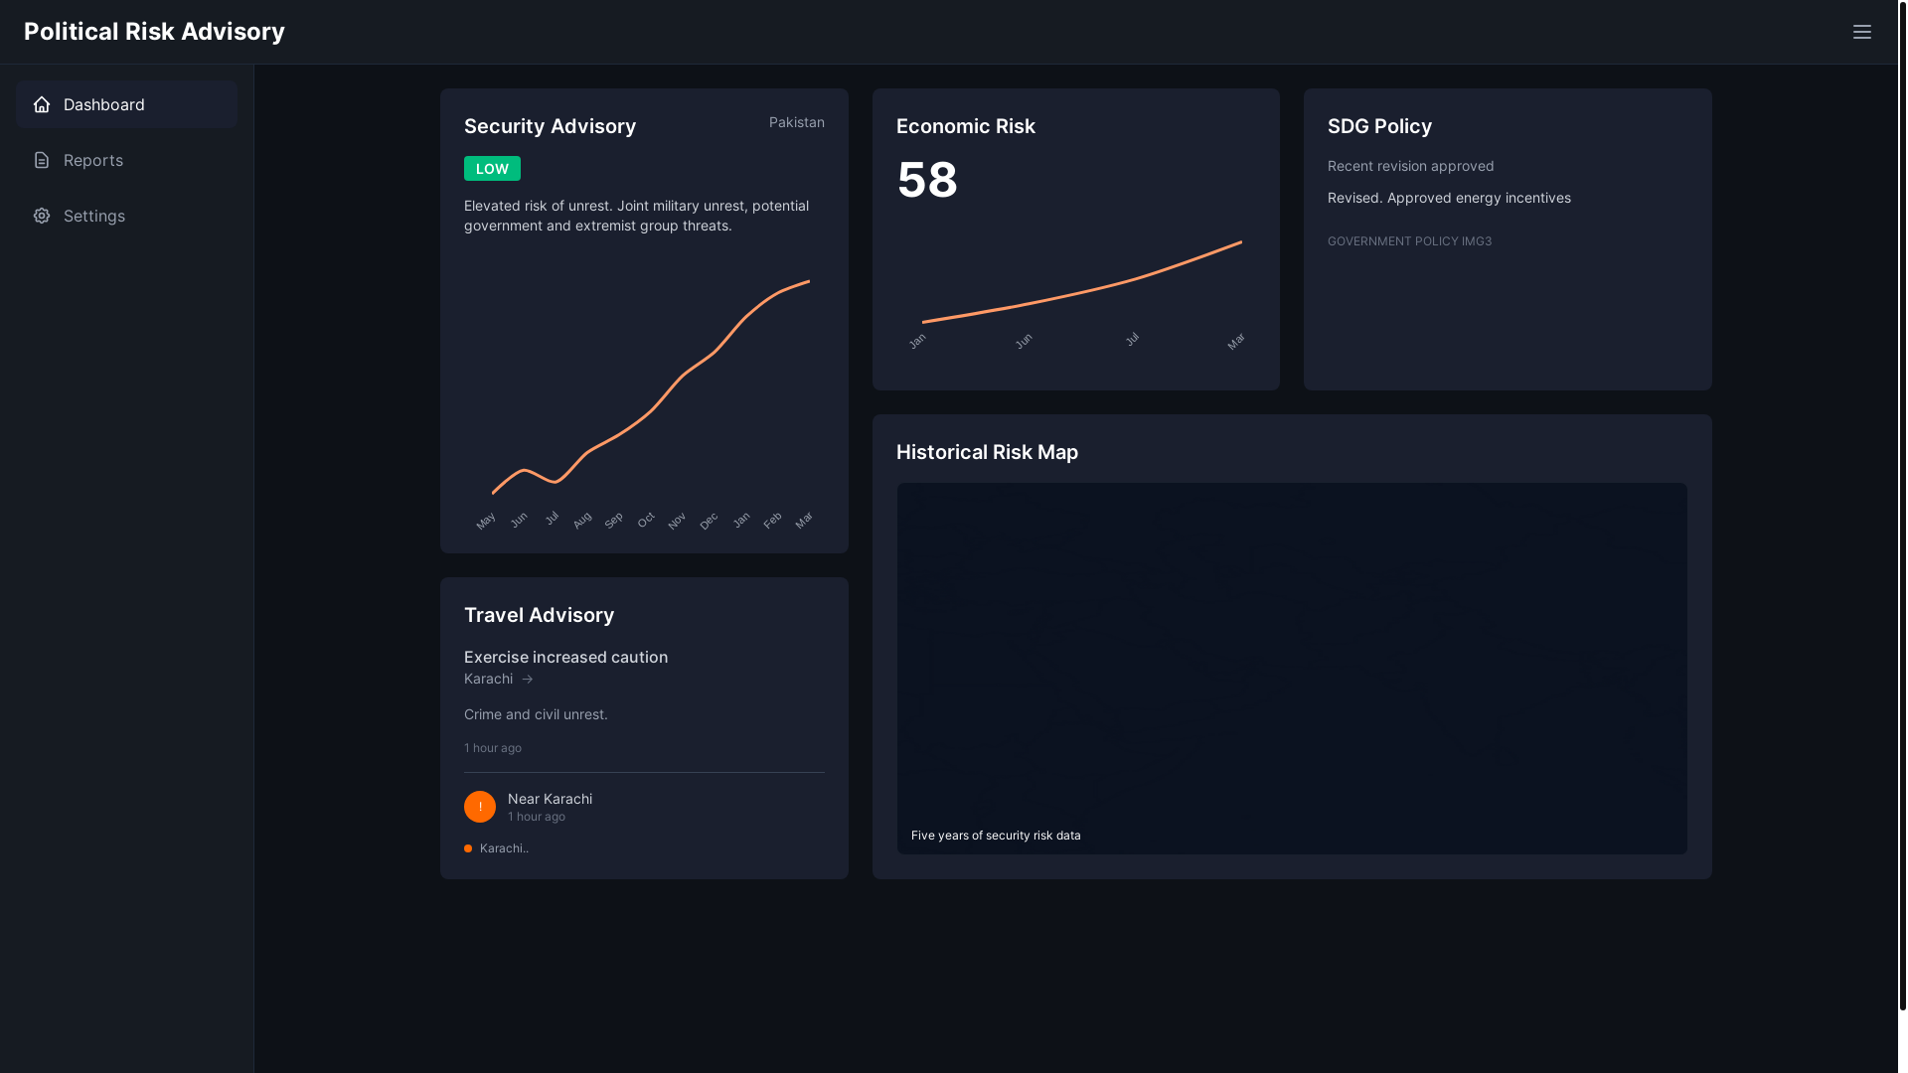Click the Economic Risk heading
The image size is (1908, 1073).
[965, 126]
